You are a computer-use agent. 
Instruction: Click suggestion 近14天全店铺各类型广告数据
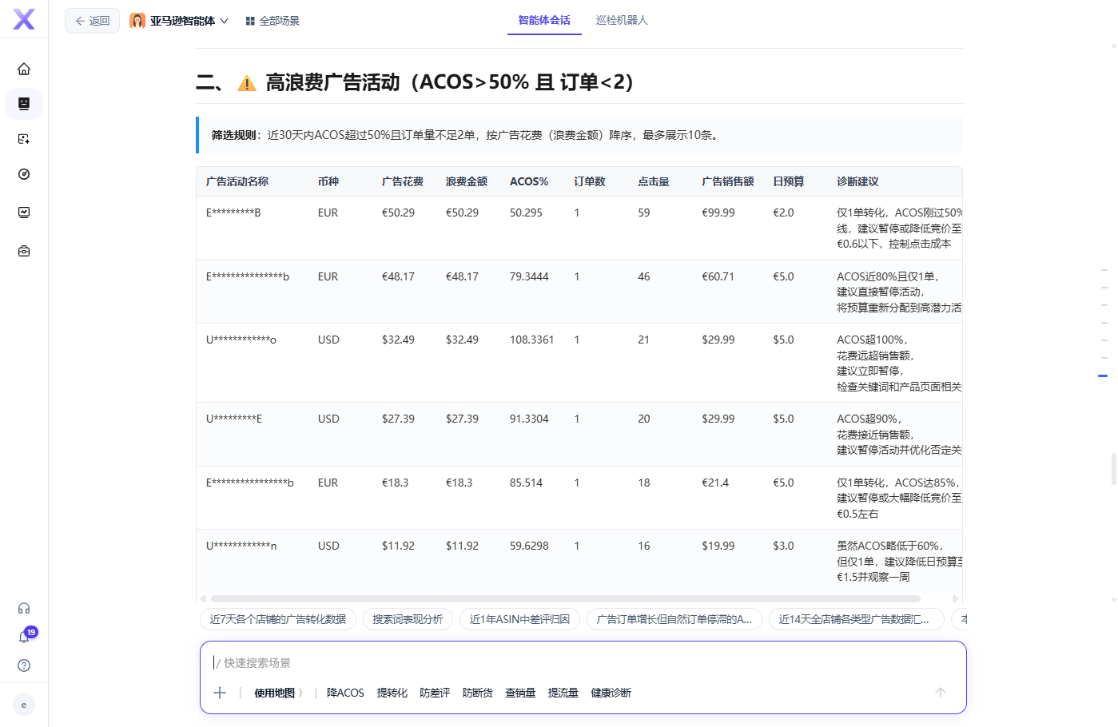click(856, 619)
